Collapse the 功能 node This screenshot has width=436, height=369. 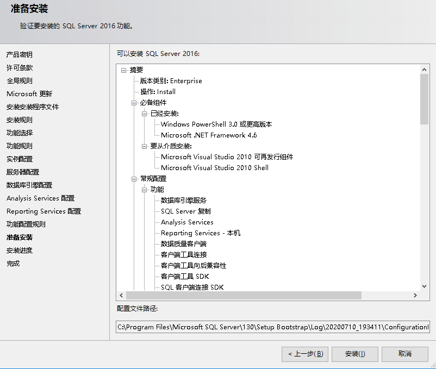pos(144,190)
